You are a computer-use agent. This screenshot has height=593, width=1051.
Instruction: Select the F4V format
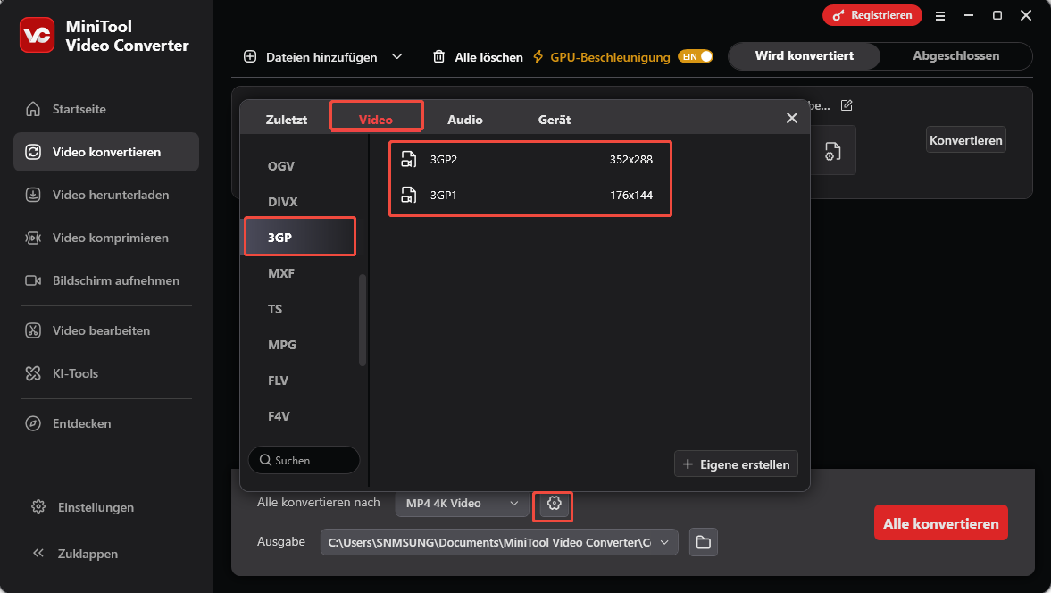pos(279,416)
